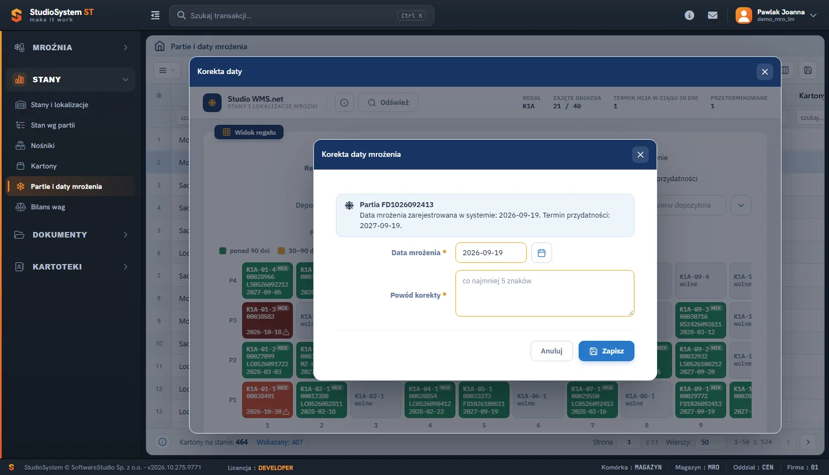Viewport: 829px width, 475px height.
Task: Expand the MROŹNIA menu section
Action: [71, 47]
